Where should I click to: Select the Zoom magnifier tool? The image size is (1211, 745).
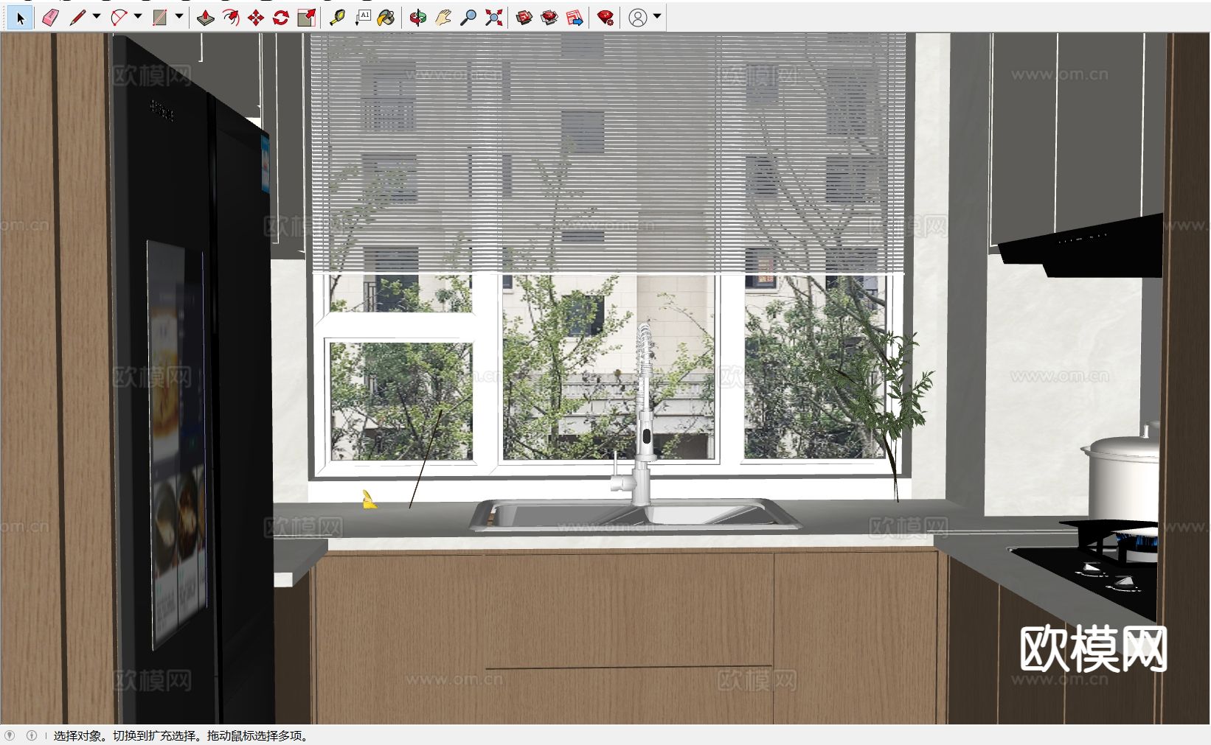(x=468, y=18)
